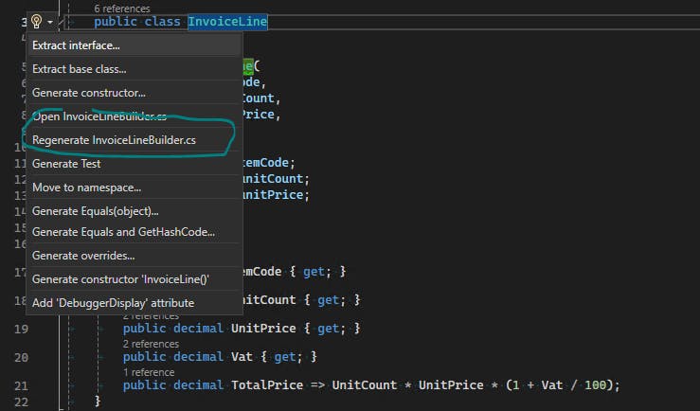The image size is (700, 411).
Task: Open '2 references' link above Vat property
Action: tap(152, 344)
